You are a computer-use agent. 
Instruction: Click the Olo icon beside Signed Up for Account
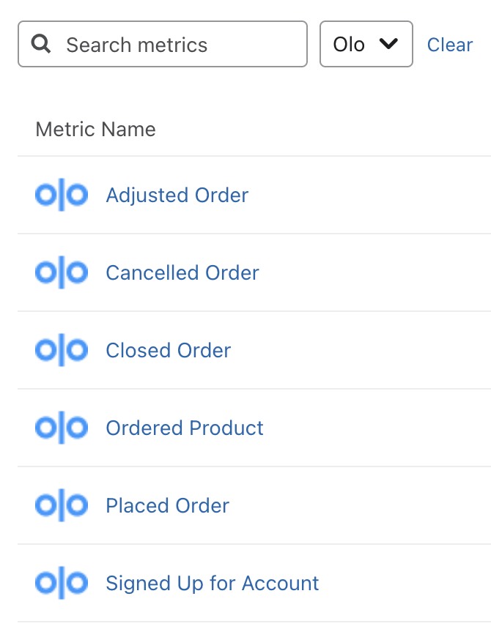[61, 583]
